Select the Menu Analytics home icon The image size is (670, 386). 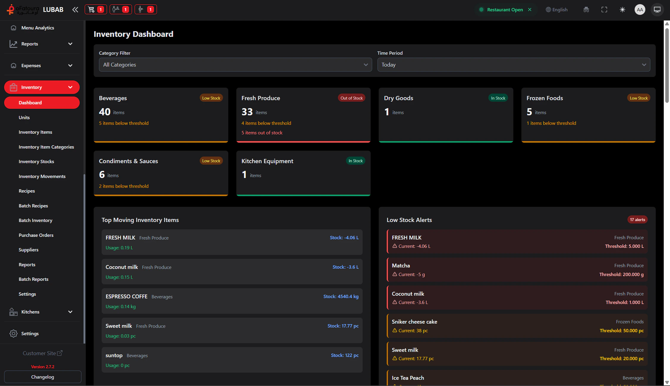[x=14, y=28]
